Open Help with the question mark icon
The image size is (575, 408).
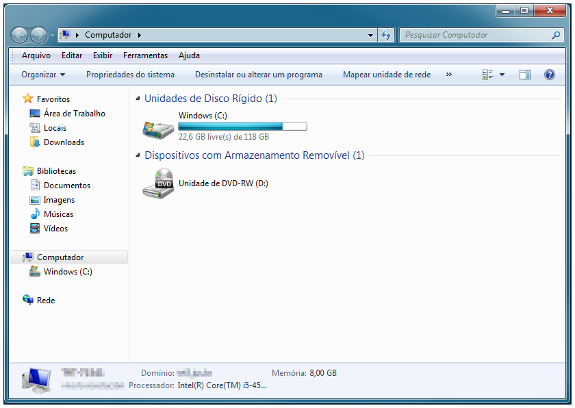[549, 75]
